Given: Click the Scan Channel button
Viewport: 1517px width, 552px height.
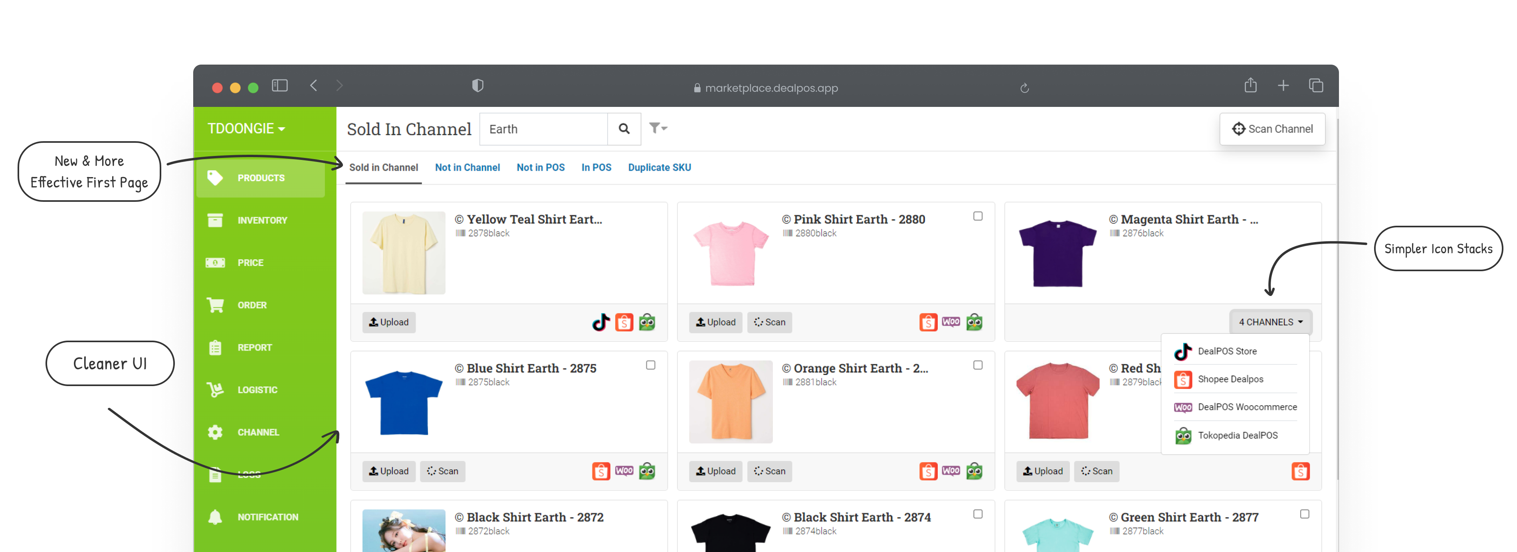Looking at the screenshot, I should click(1272, 129).
